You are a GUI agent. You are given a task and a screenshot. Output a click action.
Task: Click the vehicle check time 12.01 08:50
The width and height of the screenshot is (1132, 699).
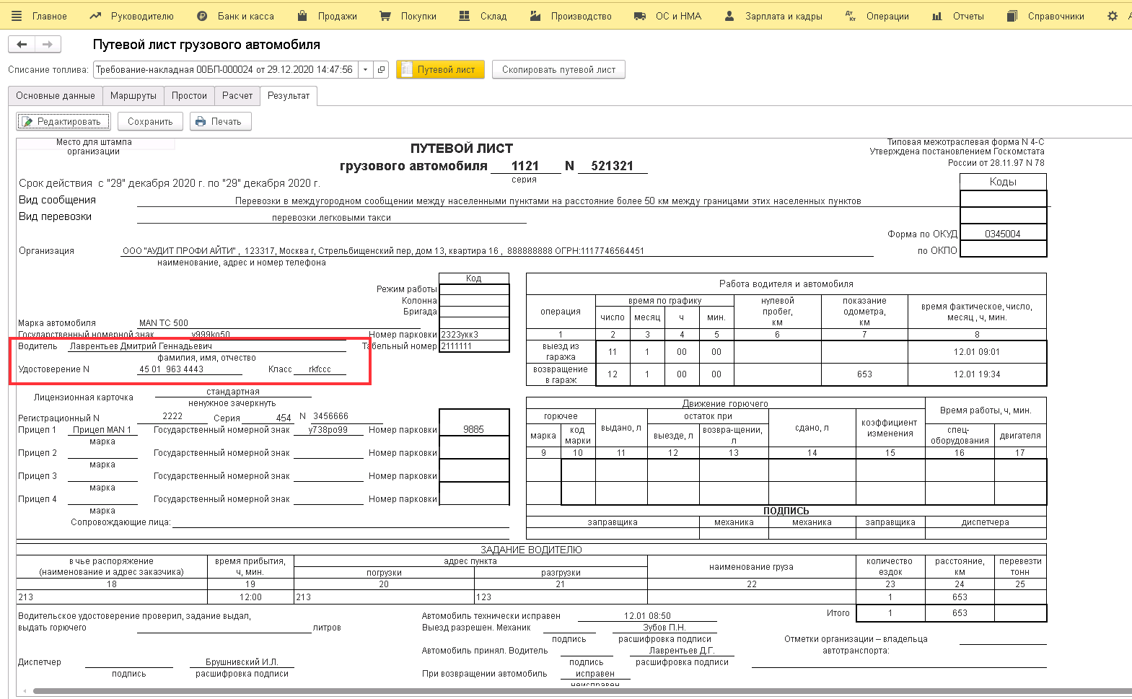(647, 616)
